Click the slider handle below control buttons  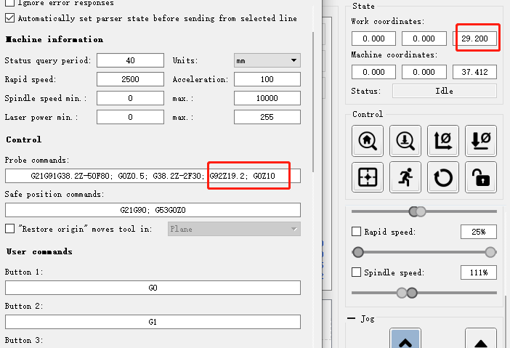point(414,211)
